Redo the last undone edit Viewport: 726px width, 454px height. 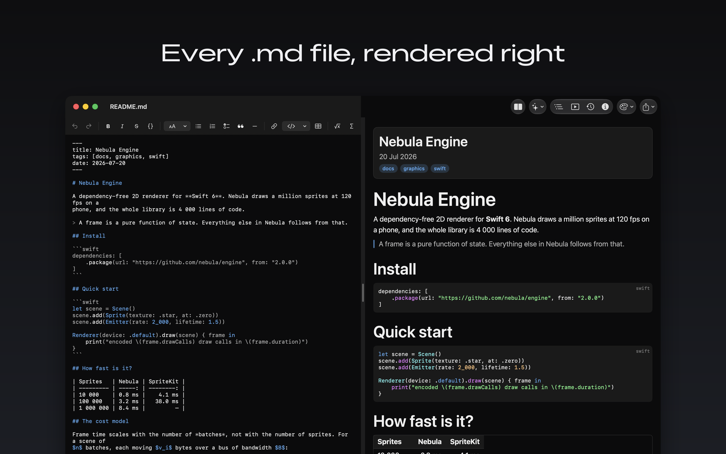(89, 126)
